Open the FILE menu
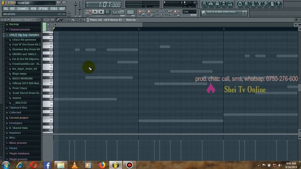Viewport: 301px width, 169px height. (6, 8)
